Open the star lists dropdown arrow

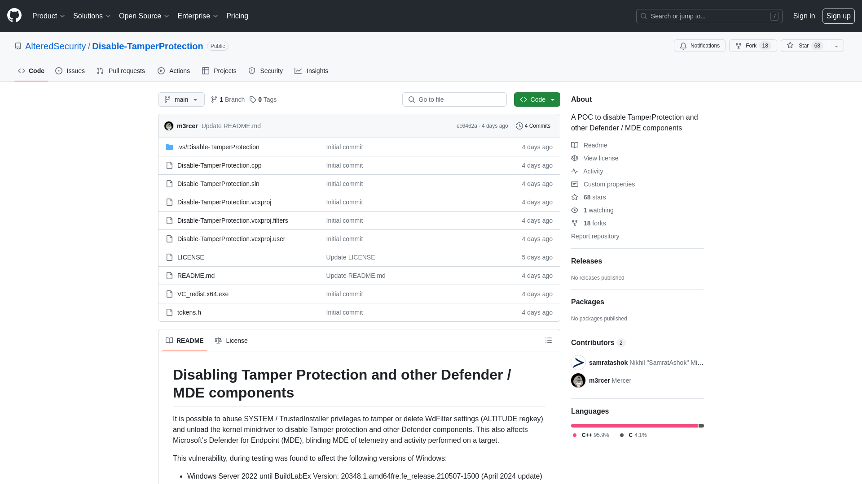tap(836, 46)
